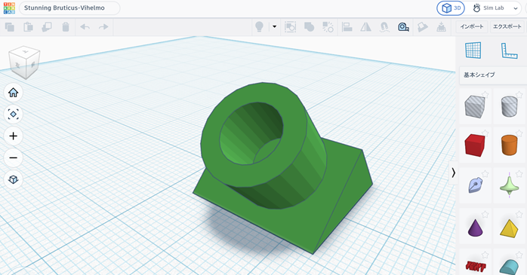Open the 基本シェイプ shapes category dropdown
Image resolution: width=527 pixels, height=275 pixels.
click(493, 75)
